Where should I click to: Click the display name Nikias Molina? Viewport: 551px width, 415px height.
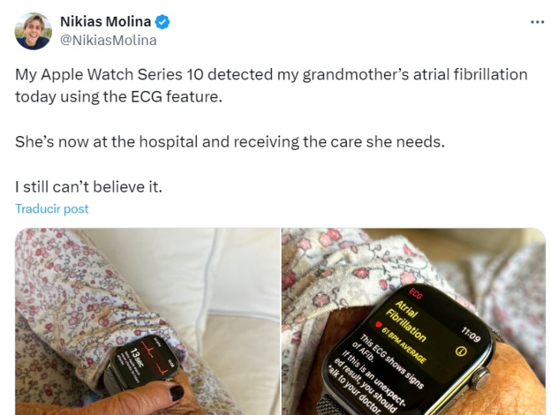106,21
